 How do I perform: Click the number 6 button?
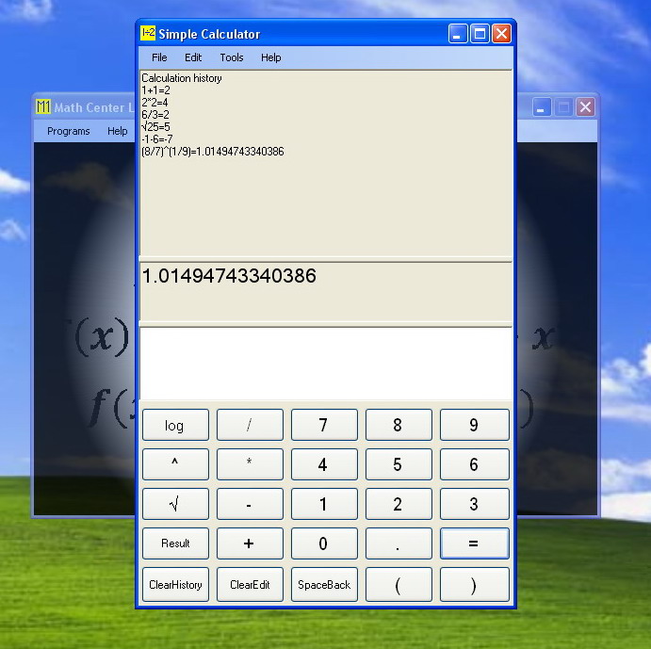coord(475,464)
